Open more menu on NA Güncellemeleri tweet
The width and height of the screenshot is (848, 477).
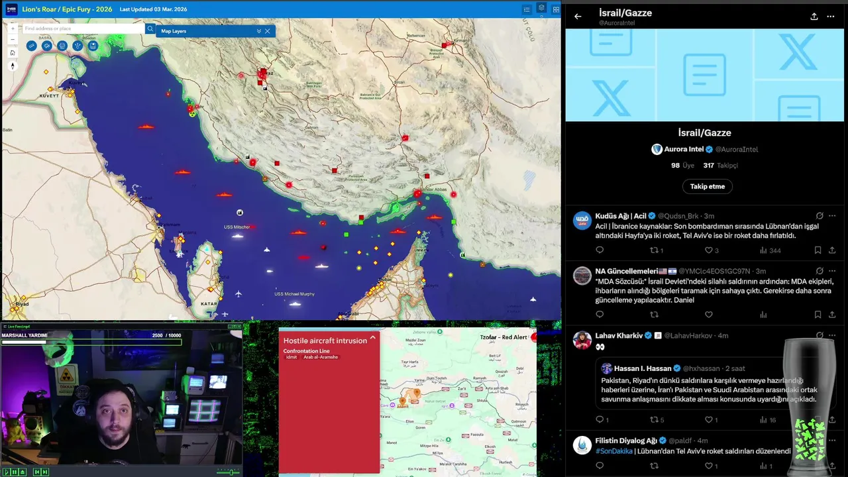832,271
